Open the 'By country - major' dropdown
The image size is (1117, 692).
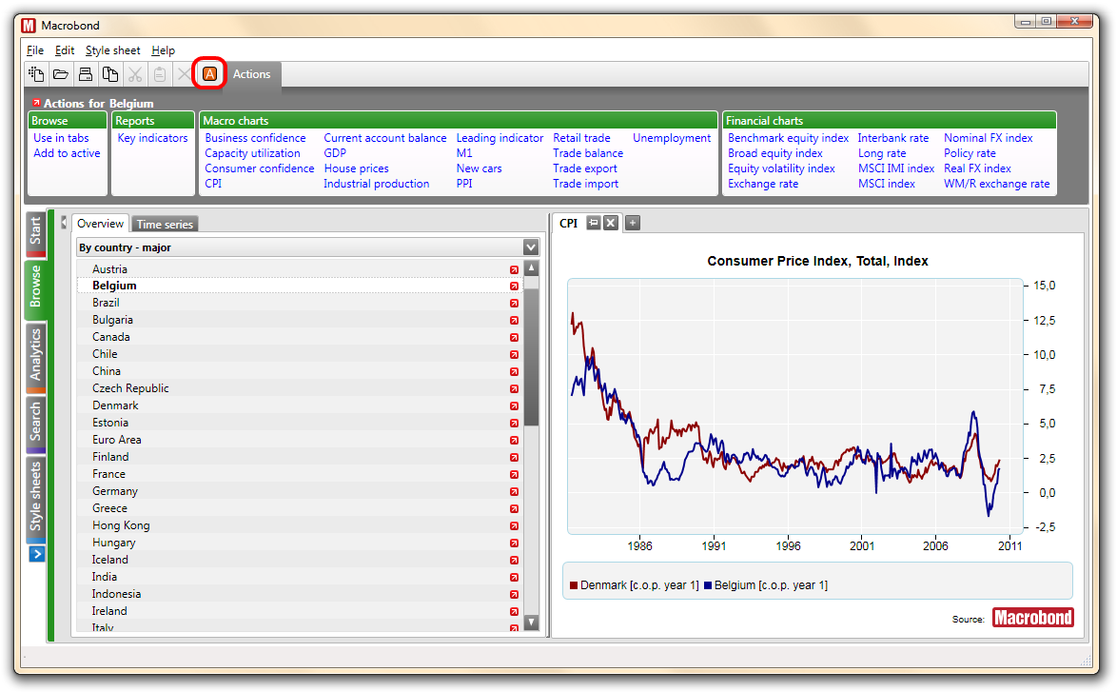(x=530, y=247)
